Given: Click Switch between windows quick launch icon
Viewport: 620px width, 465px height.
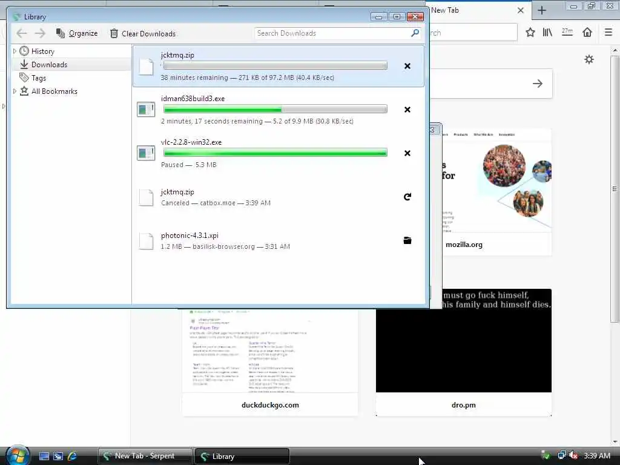Looking at the screenshot, I should (x=58, y=457).
